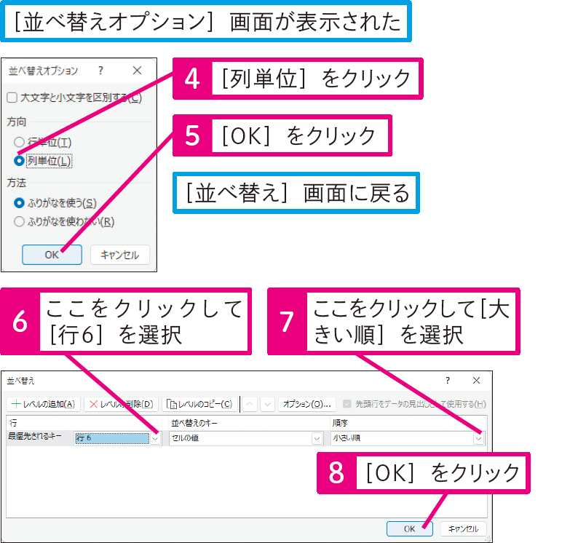Click the 並べ替えのキー column header

point(194,423)
